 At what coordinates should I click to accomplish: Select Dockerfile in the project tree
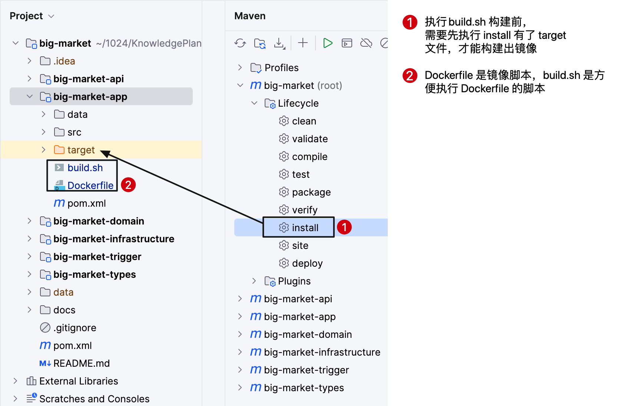pyautogui.click(x=90, y=186)
